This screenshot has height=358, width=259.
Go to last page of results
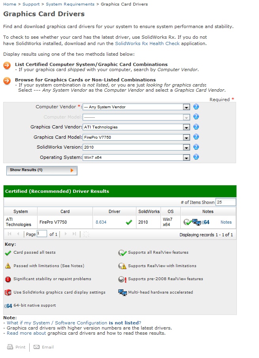(74, 234)
